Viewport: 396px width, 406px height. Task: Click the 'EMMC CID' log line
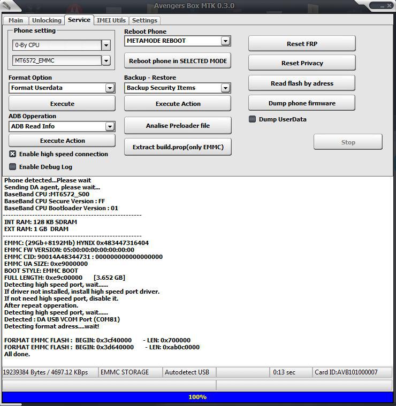point(83,257)
